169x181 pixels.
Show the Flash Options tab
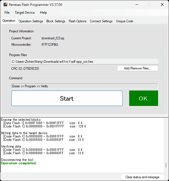click(77, 21)
